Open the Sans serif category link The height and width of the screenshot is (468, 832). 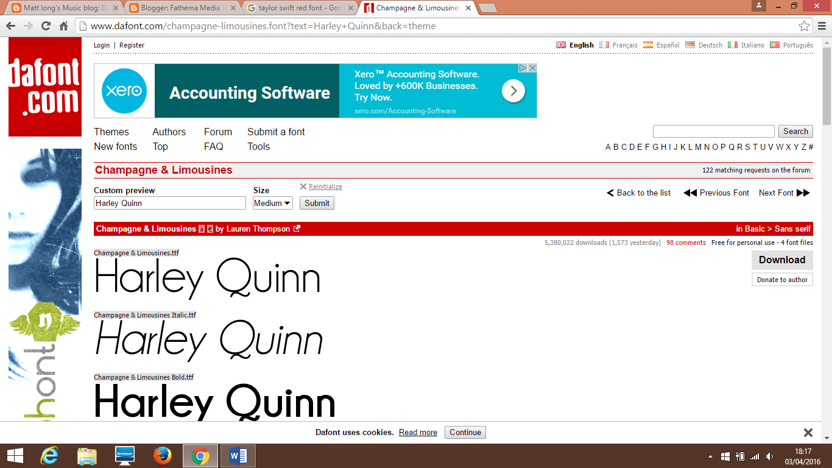[792, 229]
